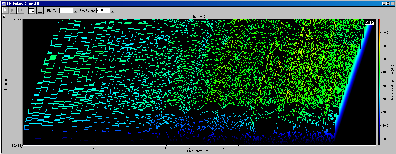Click the PHS logo on the plot
The image size is (396, 154).
(x=369, y=22)
